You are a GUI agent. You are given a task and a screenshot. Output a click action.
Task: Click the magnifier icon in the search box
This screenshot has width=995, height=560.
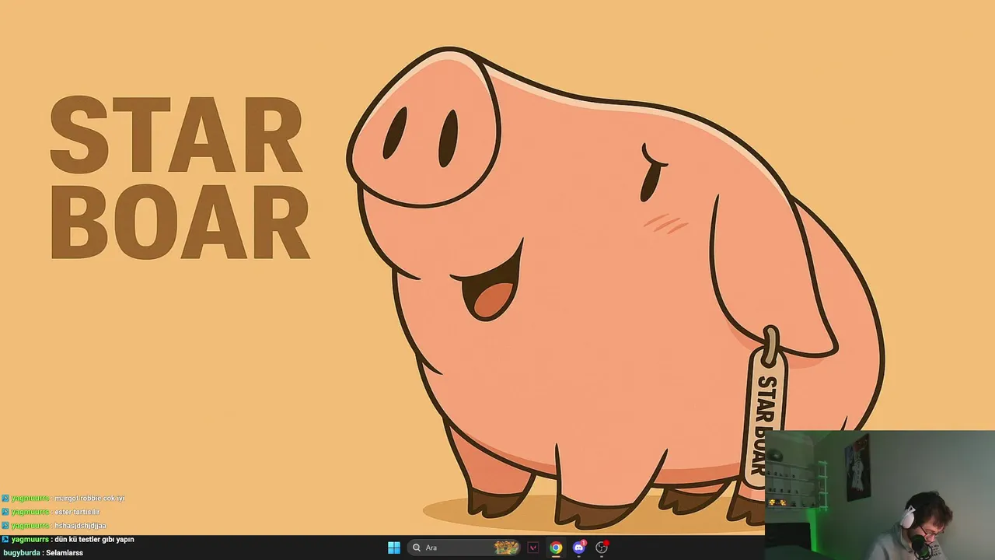[x=417, y=548]
